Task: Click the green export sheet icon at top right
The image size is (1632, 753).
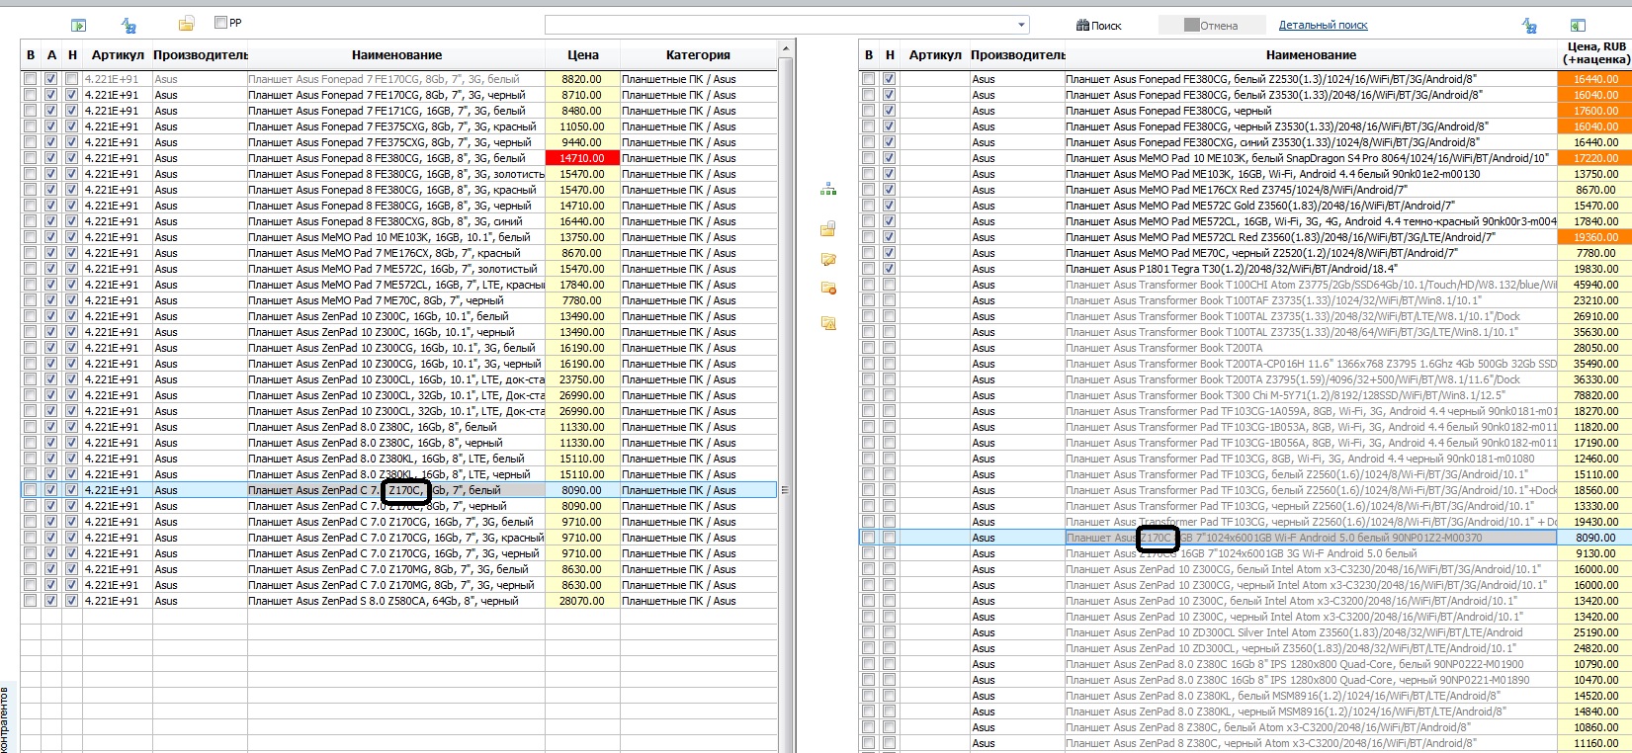Action: [1578, 26]
